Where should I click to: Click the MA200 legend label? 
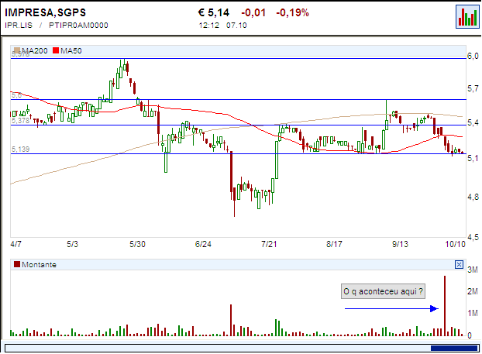[x=35, y=50]
